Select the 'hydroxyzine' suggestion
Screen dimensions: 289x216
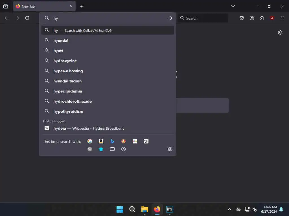pos(108,61)
